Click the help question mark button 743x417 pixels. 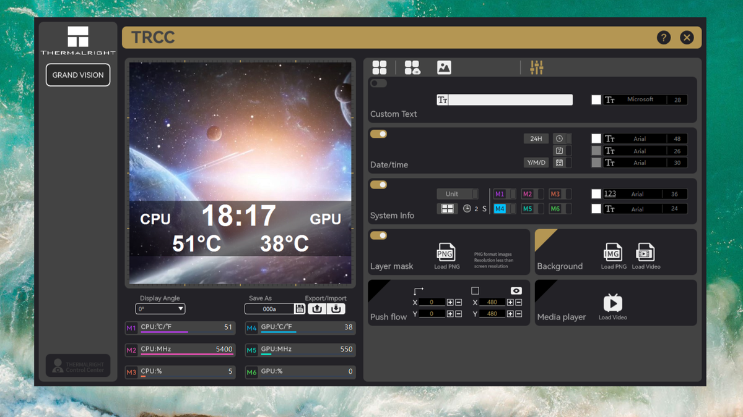click(x=664, y=37)
